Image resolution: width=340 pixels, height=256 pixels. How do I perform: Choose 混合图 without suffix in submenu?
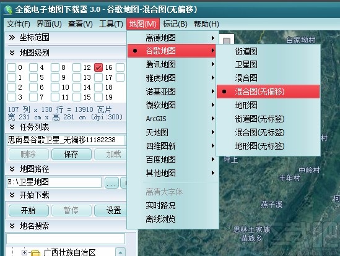click(268, 78)
